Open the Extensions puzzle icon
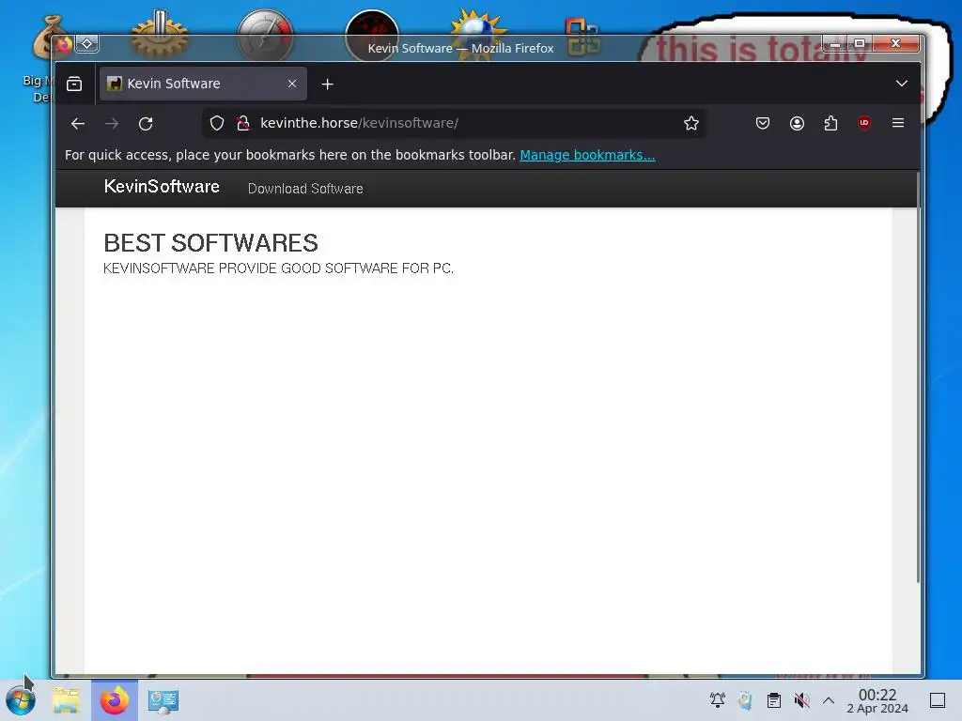This screenshot has width=962, height=721. [x=830, y=123]
